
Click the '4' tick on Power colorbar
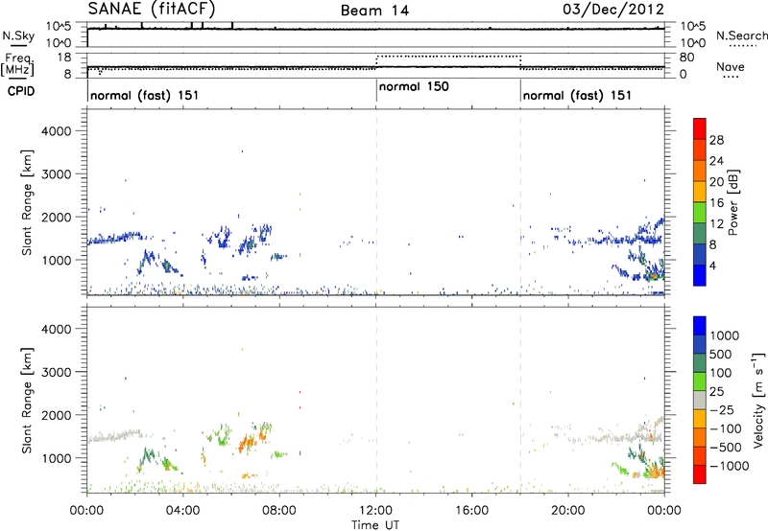coord(712,266)
